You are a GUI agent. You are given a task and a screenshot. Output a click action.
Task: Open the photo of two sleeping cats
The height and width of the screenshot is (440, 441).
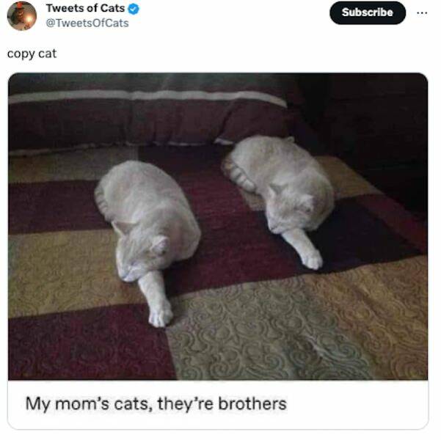pyautogui.click(x=218, y=227)
